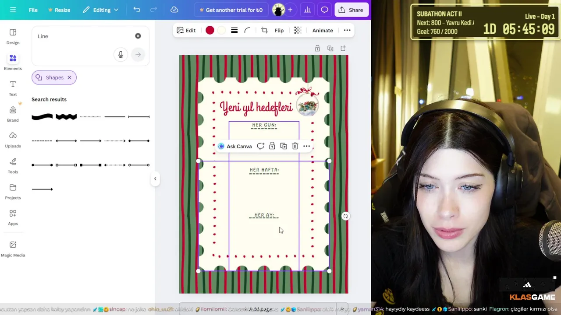561x315 pixels.
Task: Open the Projects sidebar tab
Action: (x=13, y=191)
